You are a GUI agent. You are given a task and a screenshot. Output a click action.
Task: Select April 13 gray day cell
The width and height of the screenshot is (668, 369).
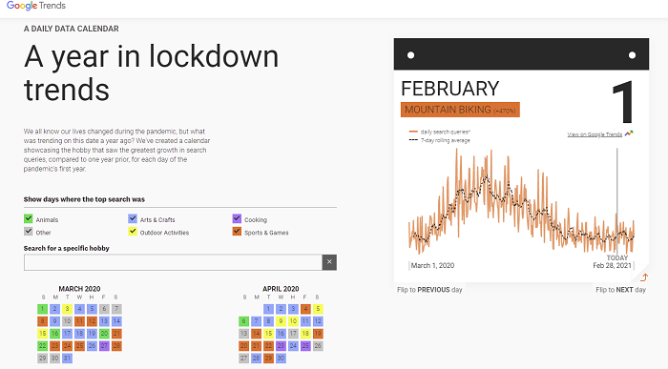243,334
